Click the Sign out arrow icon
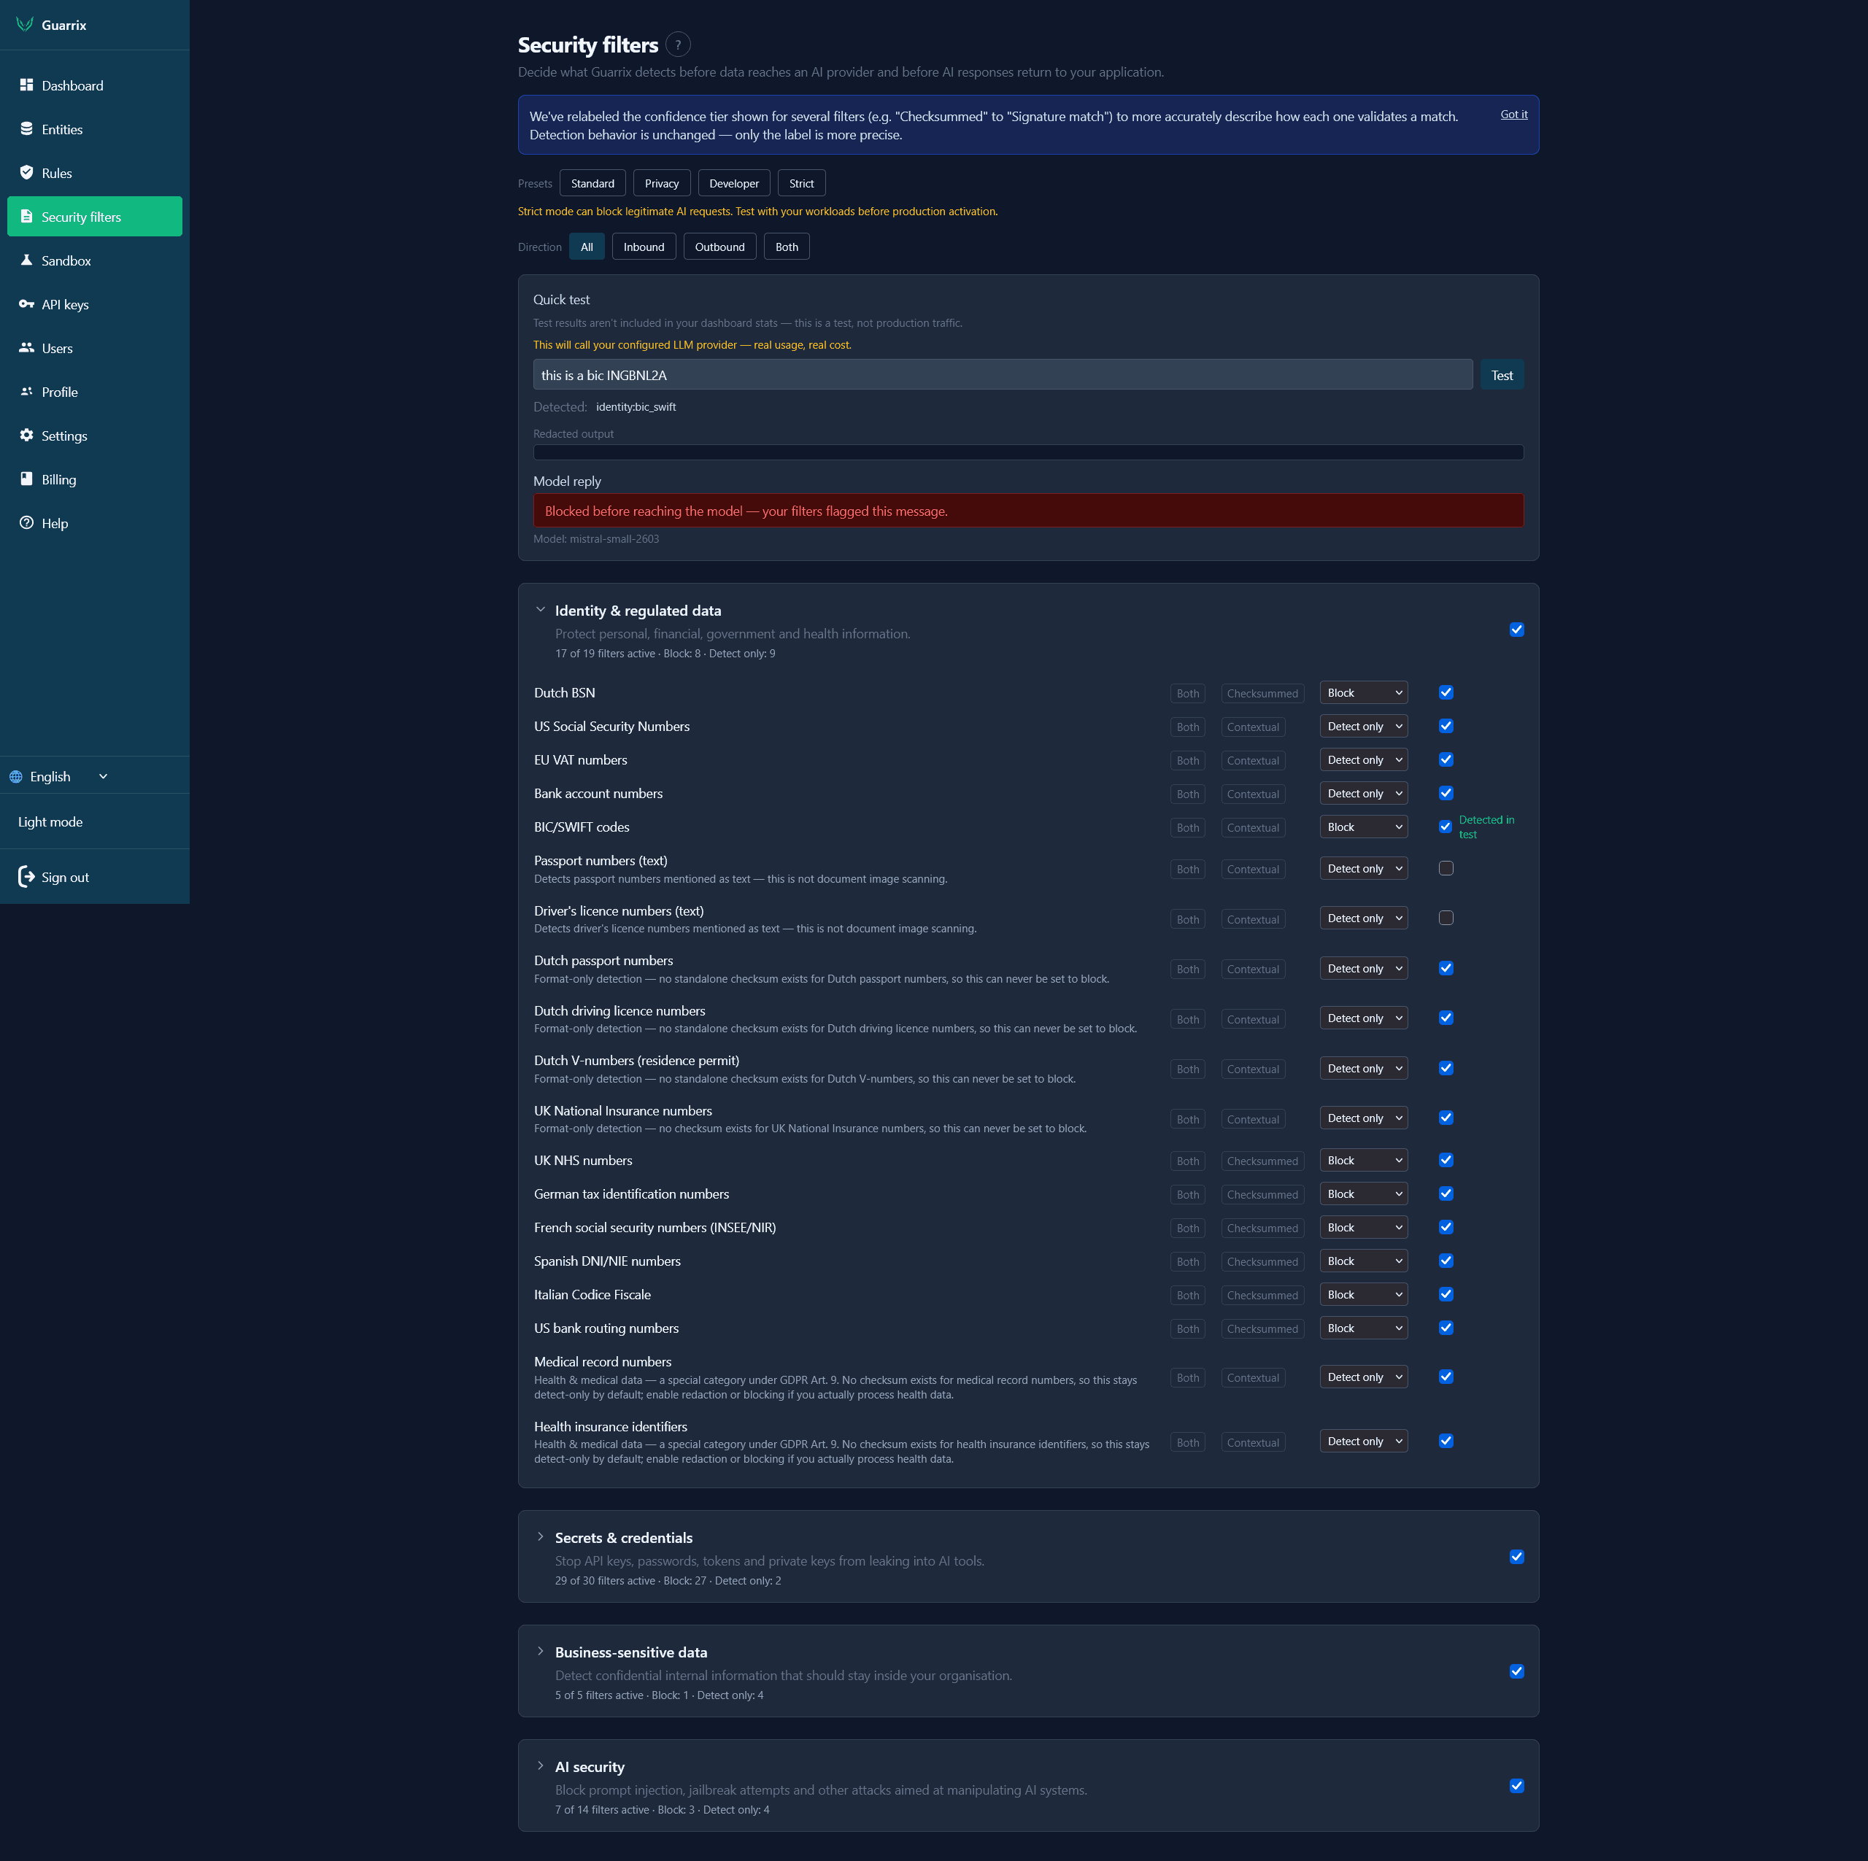 (x=26, y=877)
